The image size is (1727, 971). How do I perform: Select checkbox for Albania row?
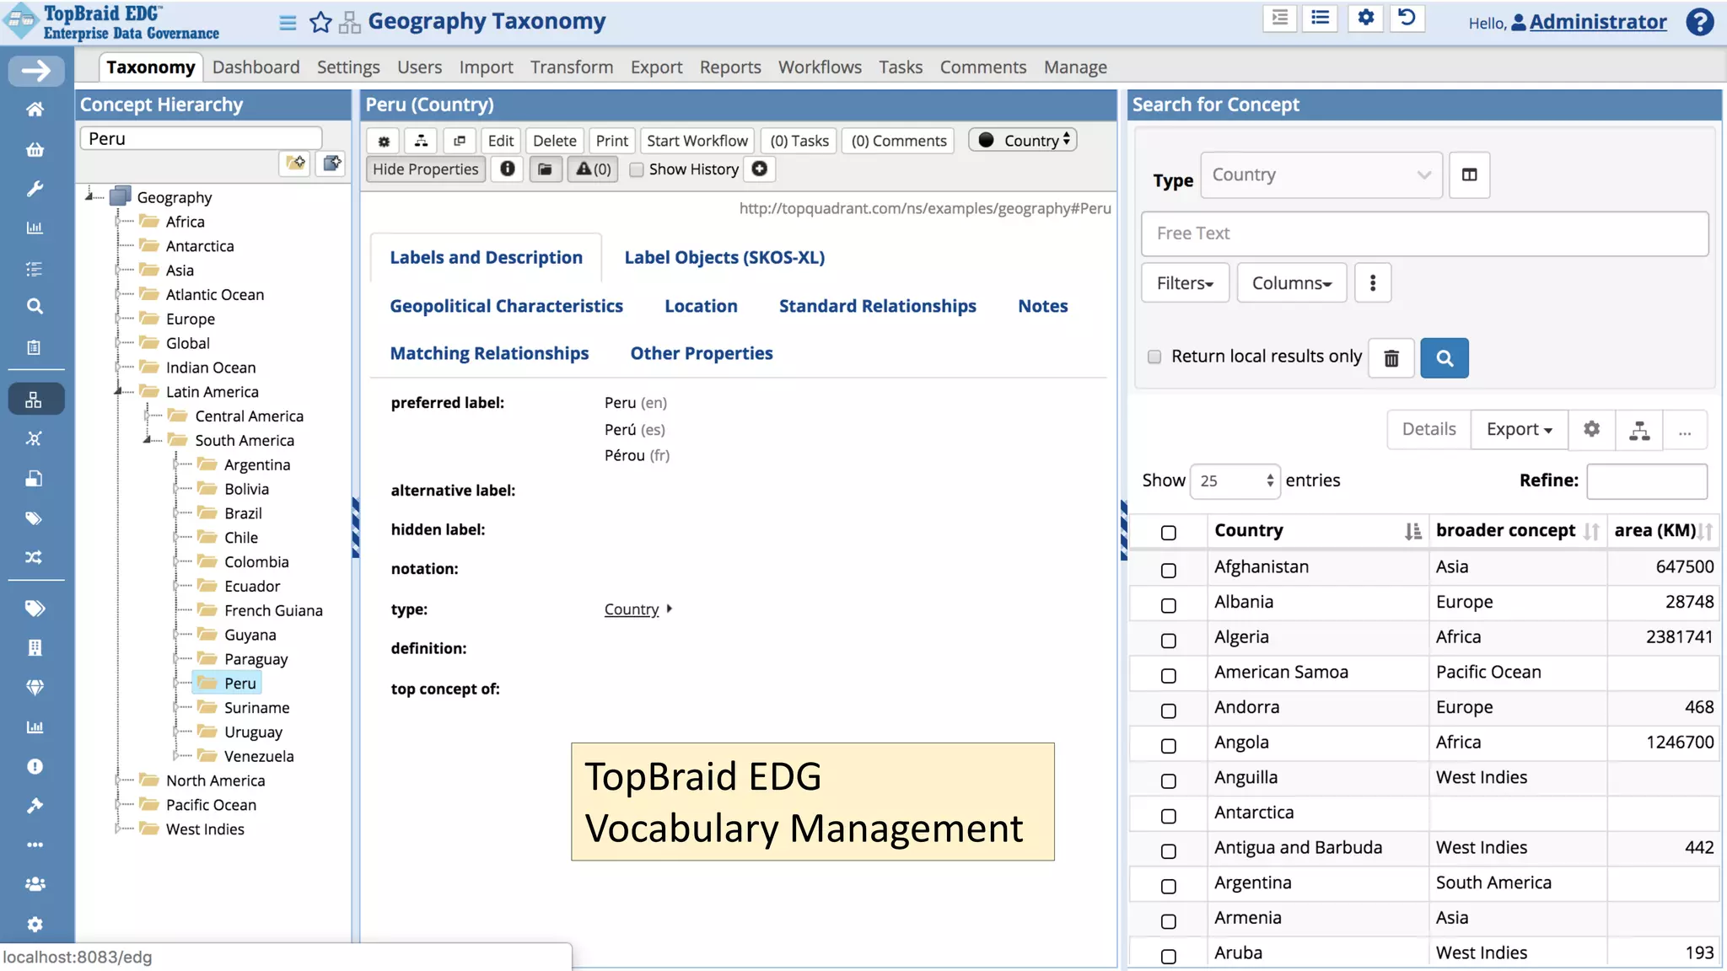tap(1168, 606)
